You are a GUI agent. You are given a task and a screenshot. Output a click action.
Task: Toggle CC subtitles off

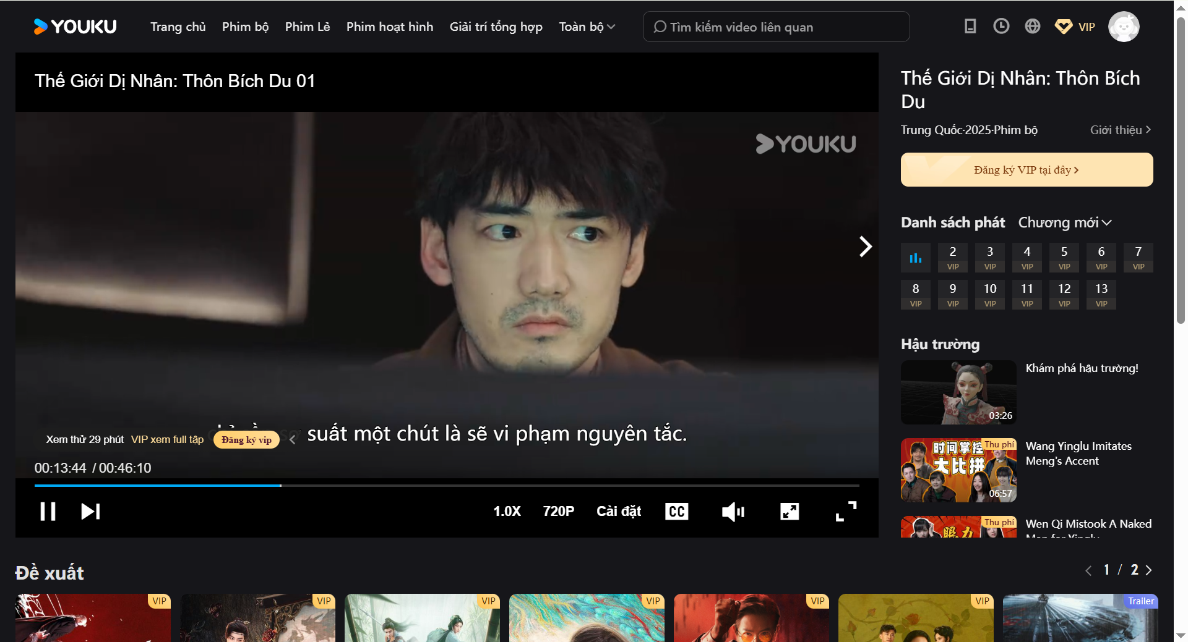(x=676, y=511)
